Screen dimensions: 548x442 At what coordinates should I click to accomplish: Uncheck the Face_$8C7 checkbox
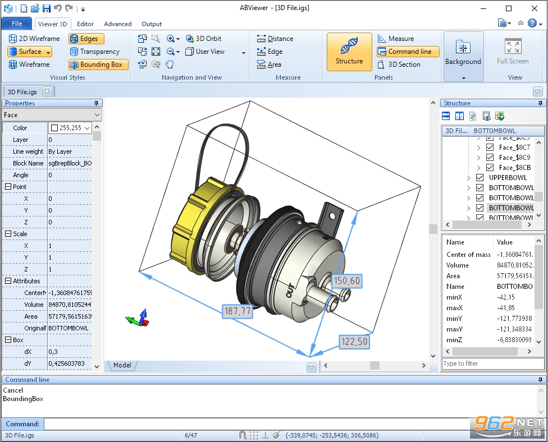[490, 148]
